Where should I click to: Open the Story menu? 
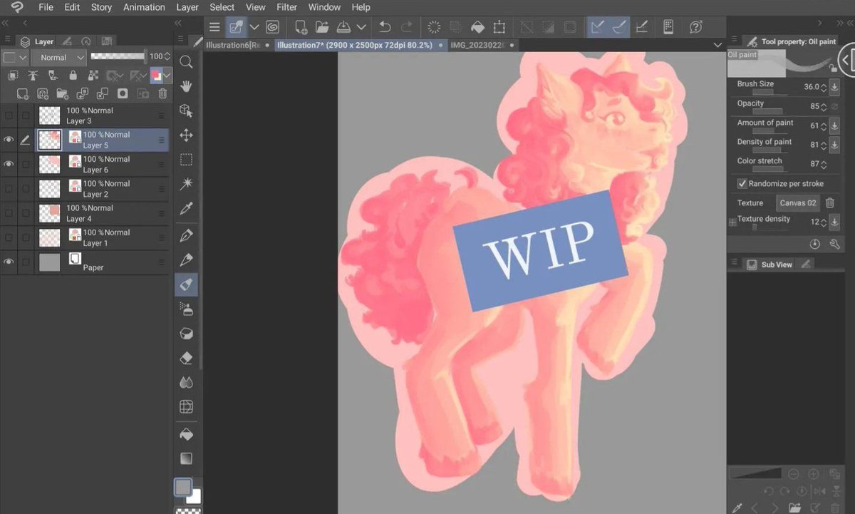101,7
